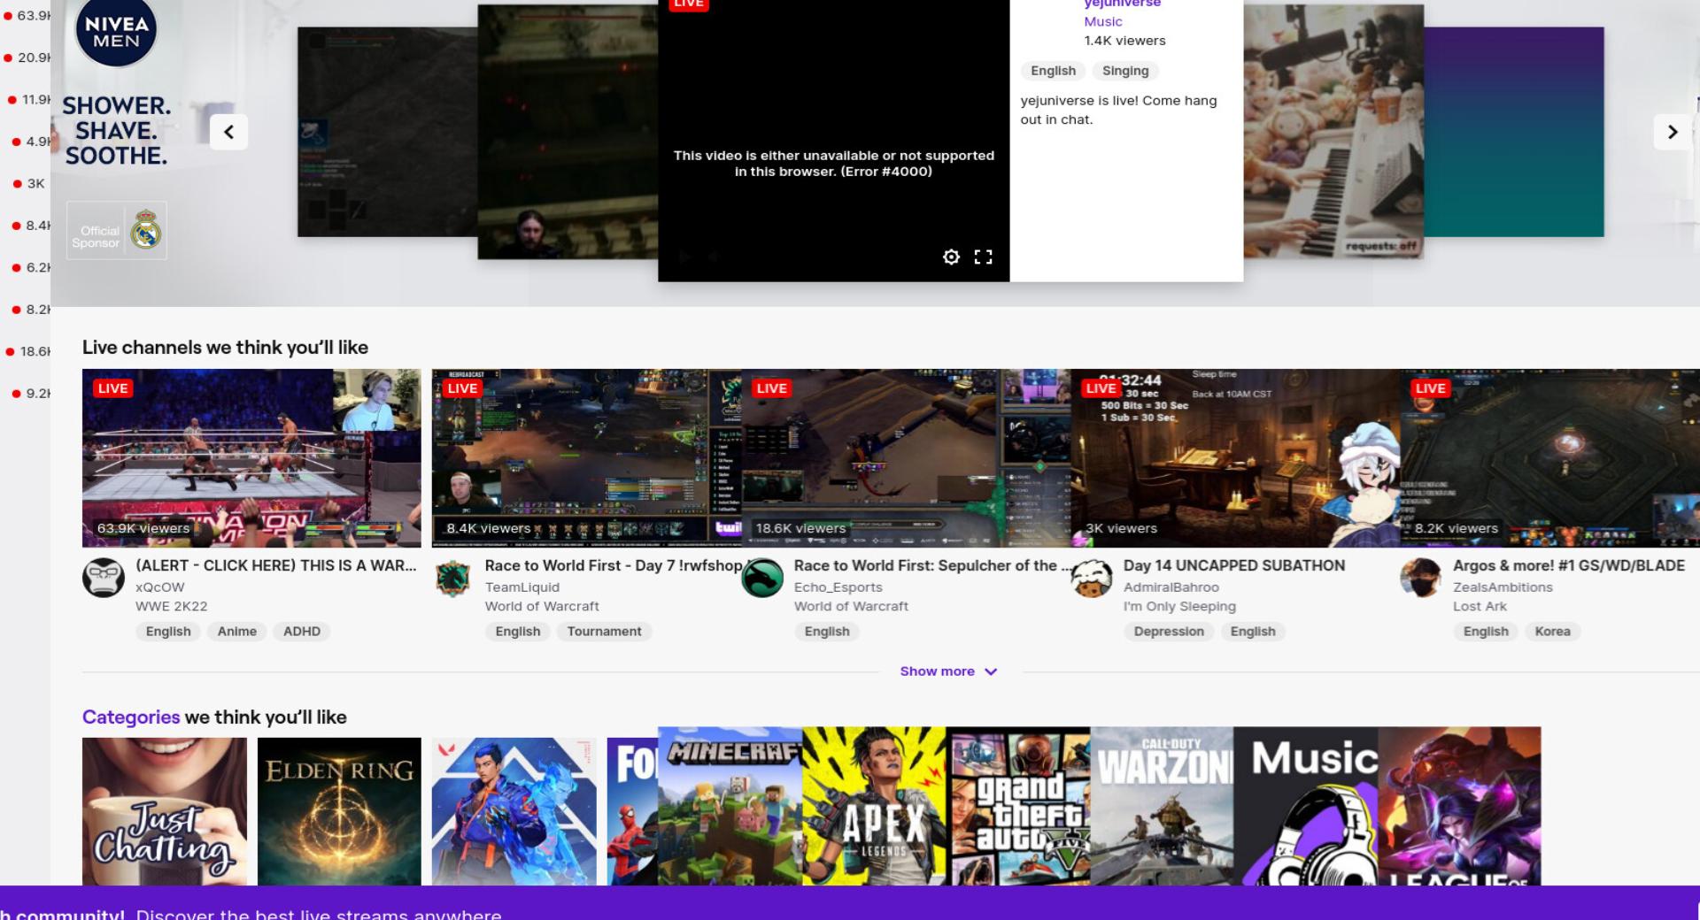Select English tag under ZealsAmbitions stream
Viewport: 1700px width, 920px height.
coord(1486,632)
